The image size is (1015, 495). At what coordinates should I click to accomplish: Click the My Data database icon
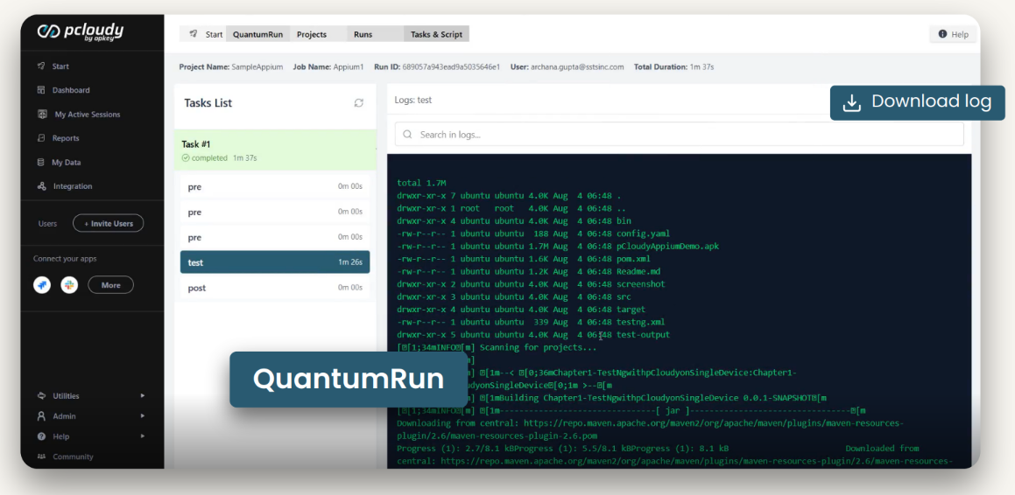pos(41,163)
